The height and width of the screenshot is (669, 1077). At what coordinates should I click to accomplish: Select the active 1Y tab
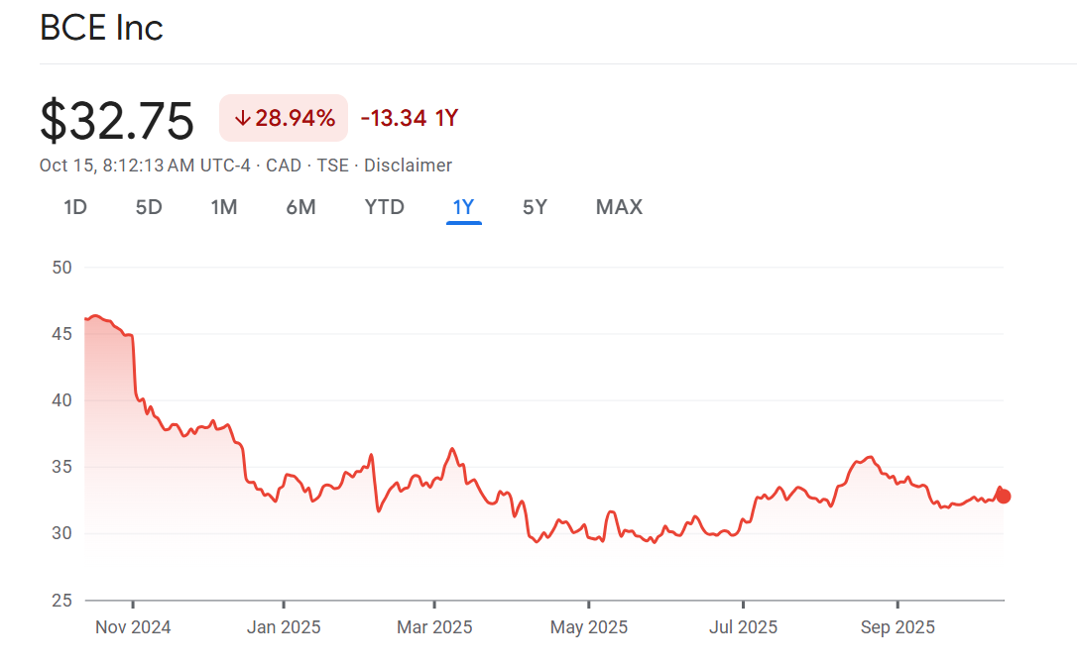(x=463, y=207)
